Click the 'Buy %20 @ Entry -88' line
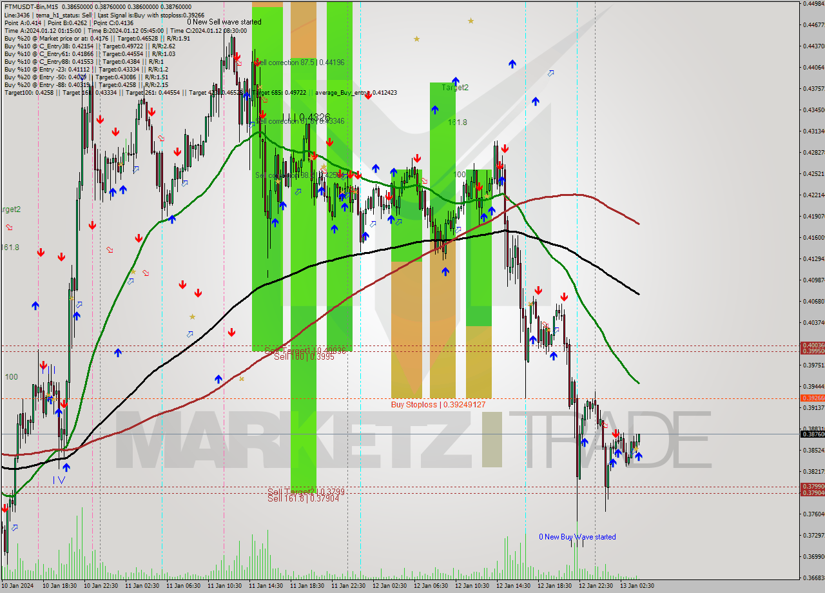 pyautogui.click(x=86, y=84)
